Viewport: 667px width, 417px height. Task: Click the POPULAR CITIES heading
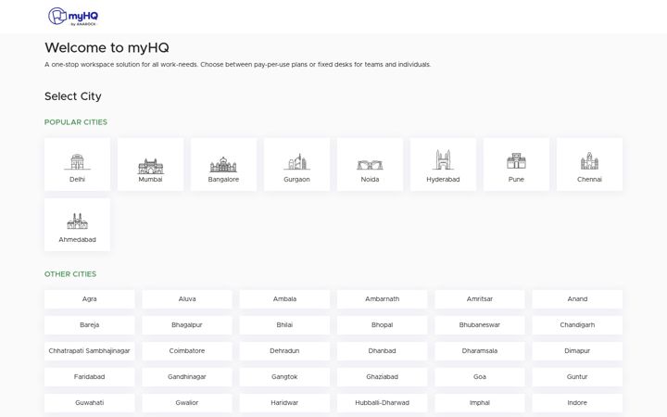coord(76,122)
